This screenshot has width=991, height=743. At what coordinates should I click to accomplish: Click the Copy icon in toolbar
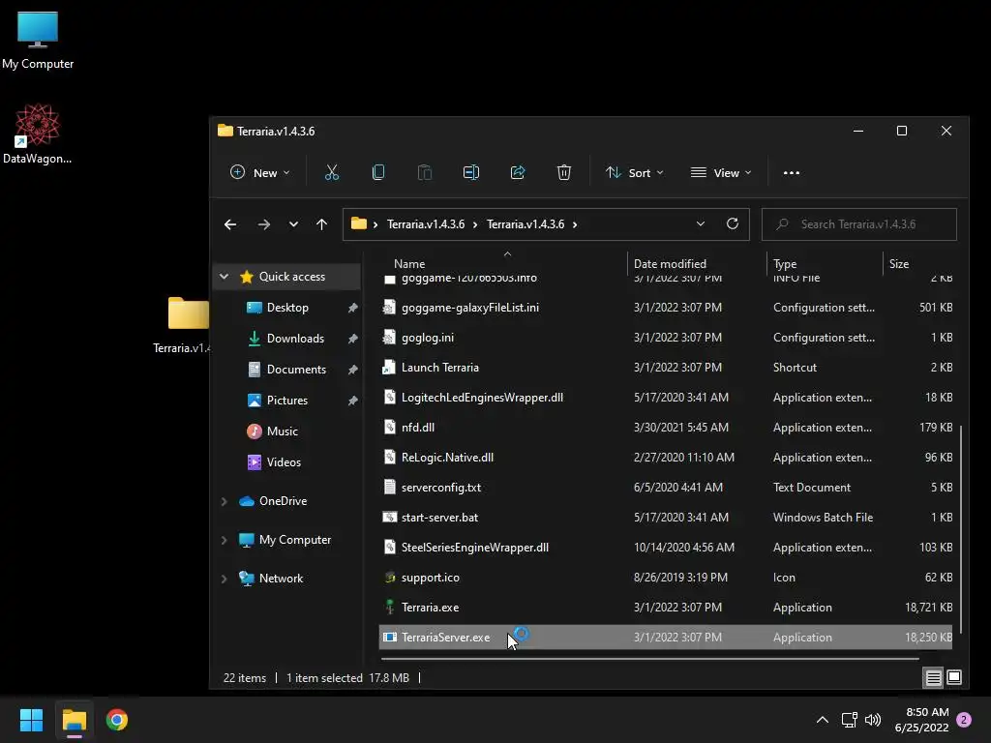[378, 172]
